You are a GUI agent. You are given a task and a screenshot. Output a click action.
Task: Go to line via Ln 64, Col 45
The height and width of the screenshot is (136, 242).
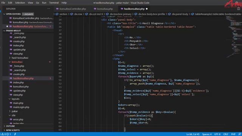(x=193, y=134)
